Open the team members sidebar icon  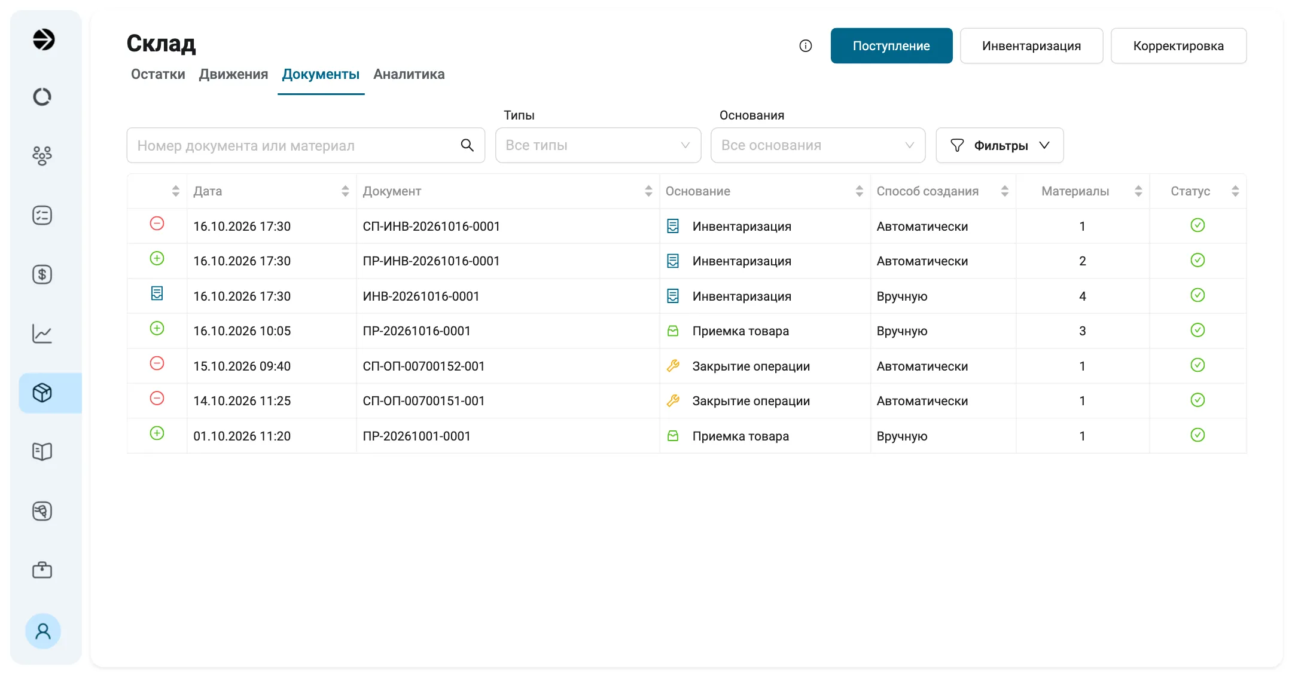click(x=42, y=155)
